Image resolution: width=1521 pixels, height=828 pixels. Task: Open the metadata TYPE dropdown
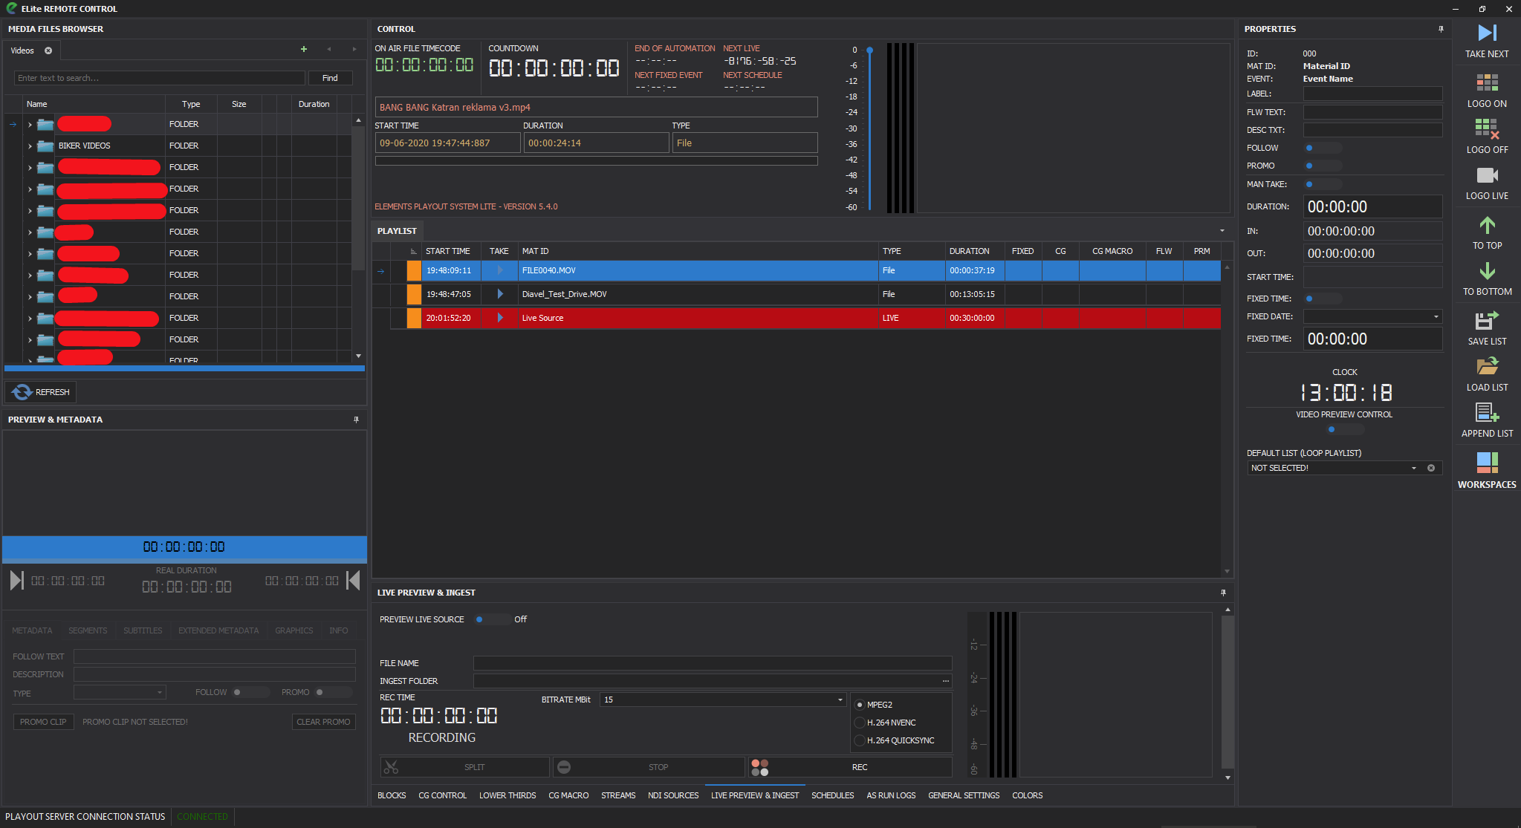coord(159,693)
